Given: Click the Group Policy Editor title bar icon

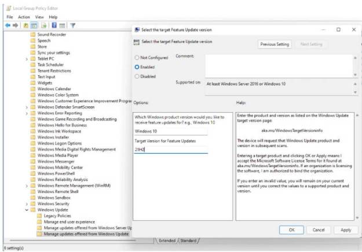Looking at the screenshot, I should coord(9,8).
